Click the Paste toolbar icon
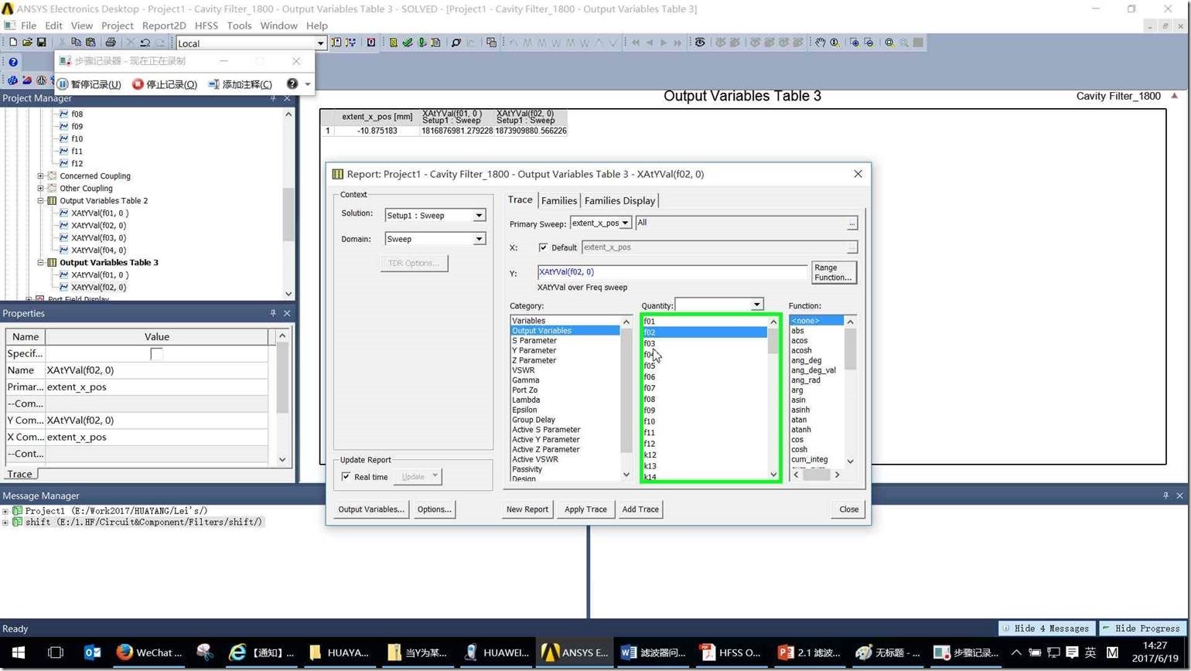Viewport: 1191px width, 671px height. click(x=90, y=43)
